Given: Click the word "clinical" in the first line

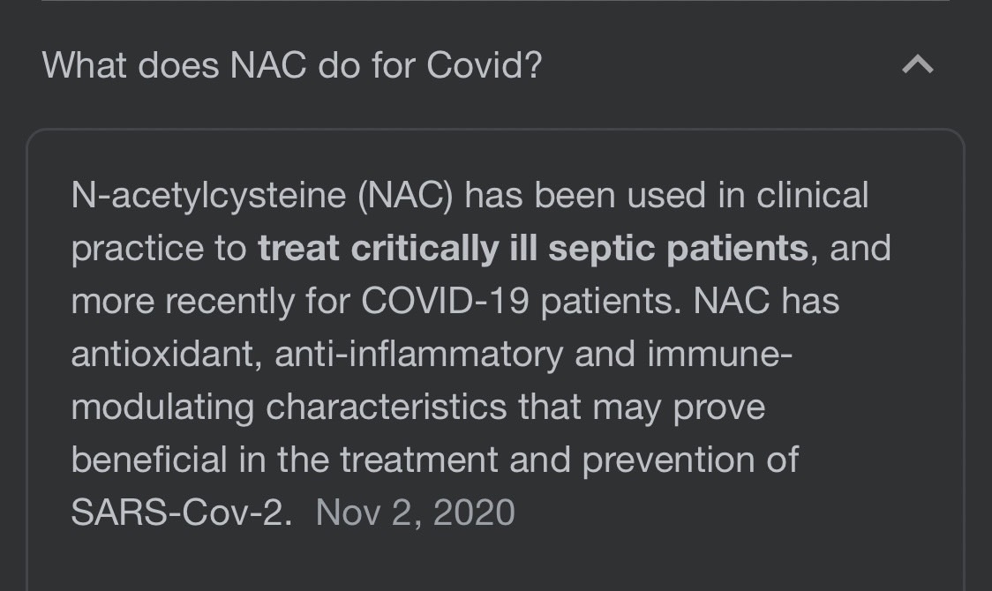Looking at the screenshot, I should click(x=812, y=195).
